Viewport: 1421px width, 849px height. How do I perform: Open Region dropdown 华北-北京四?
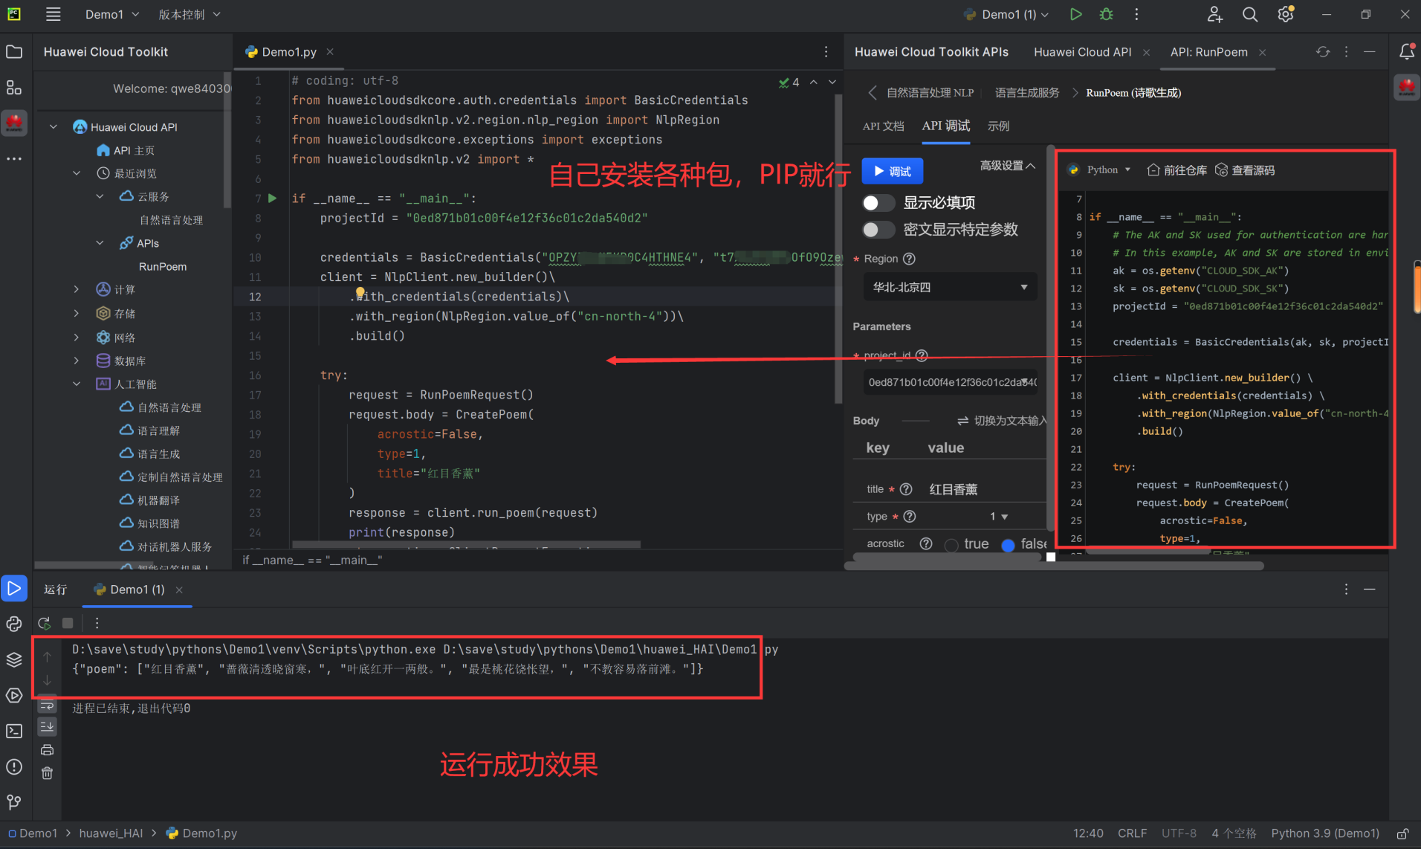click(950, 287)
